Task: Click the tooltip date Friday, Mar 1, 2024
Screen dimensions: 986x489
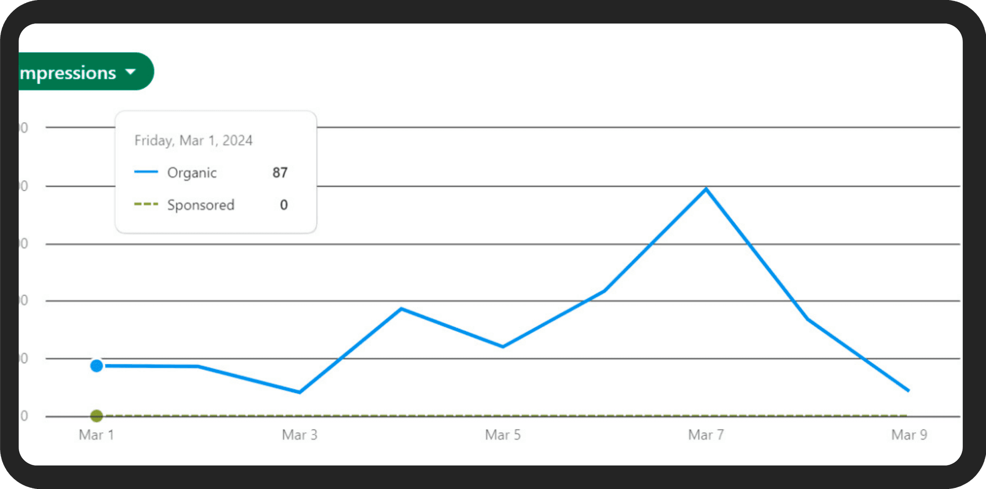Action: coord(194,140)
